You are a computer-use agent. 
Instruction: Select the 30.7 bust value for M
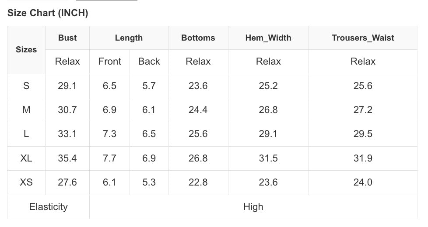tap(67, 110)
